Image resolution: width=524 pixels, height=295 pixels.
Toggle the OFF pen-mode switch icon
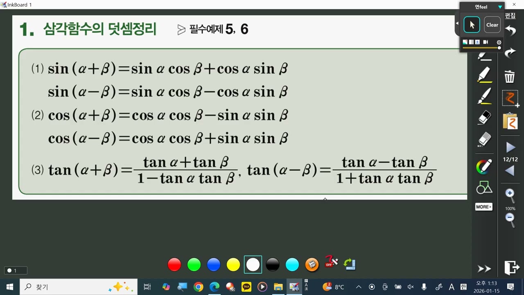tap(331, 261)
